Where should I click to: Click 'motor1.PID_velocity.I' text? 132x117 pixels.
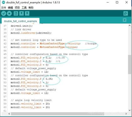tap(26, 61)
